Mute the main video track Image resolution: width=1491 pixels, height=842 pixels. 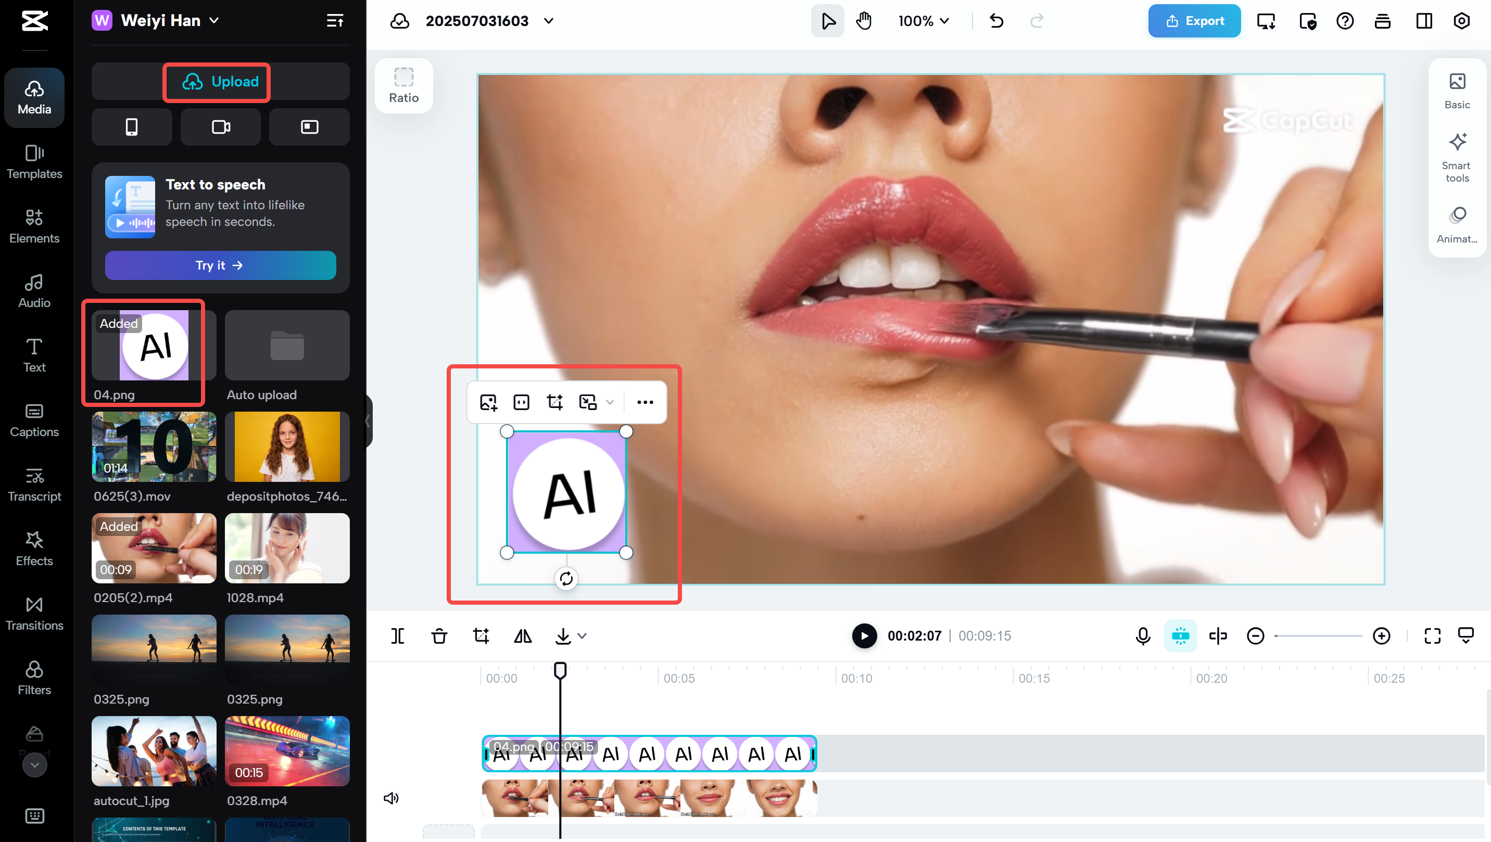coord(391,798)
